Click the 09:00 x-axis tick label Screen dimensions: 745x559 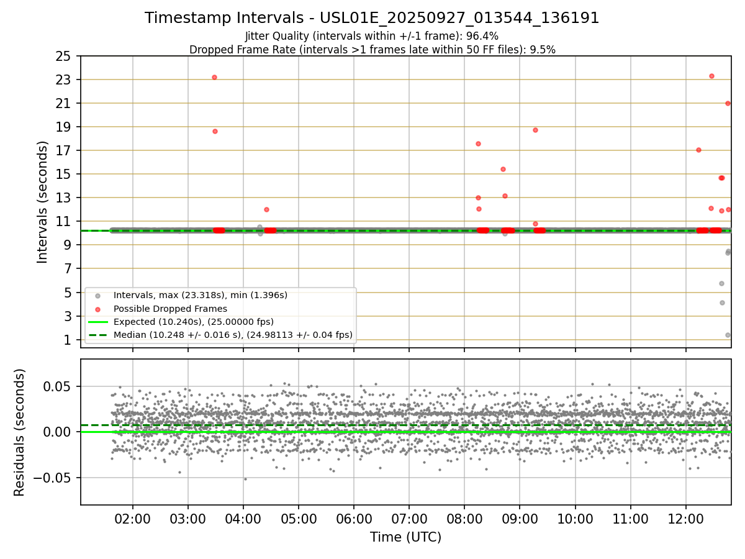pos(519,519)
